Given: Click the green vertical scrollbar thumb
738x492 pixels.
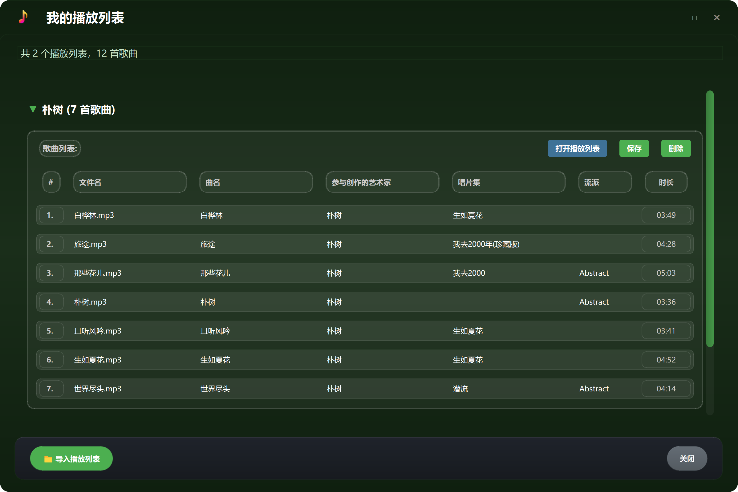Looking at the screenshot, I should [710, 219].
